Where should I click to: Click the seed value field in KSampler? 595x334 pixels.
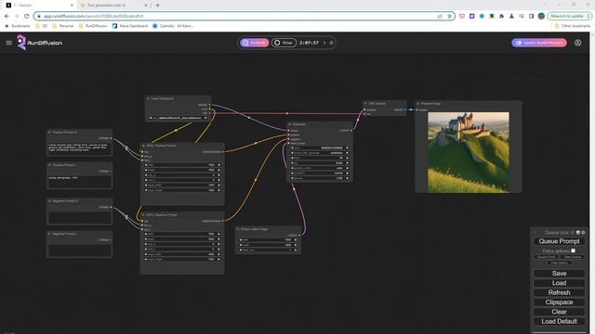320,148
